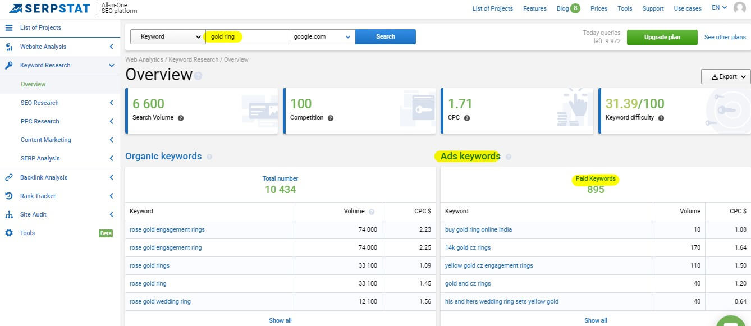Image resolution: width=751 pixels, height=326 pixels.
Task: Click Show all under Ads keywords
Action: pyautogui.click(x=596, y=320)
